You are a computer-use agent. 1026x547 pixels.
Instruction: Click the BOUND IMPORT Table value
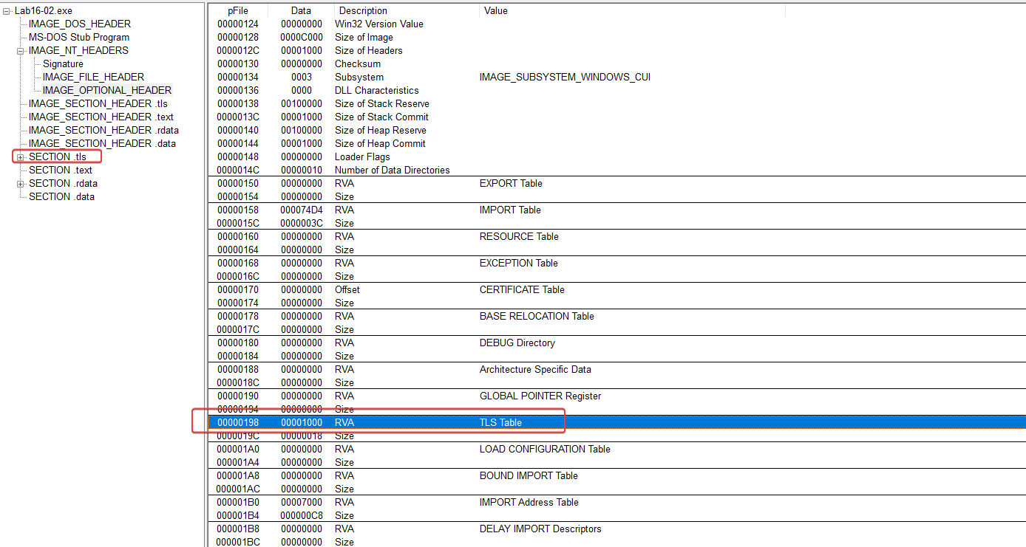(529, 476)
